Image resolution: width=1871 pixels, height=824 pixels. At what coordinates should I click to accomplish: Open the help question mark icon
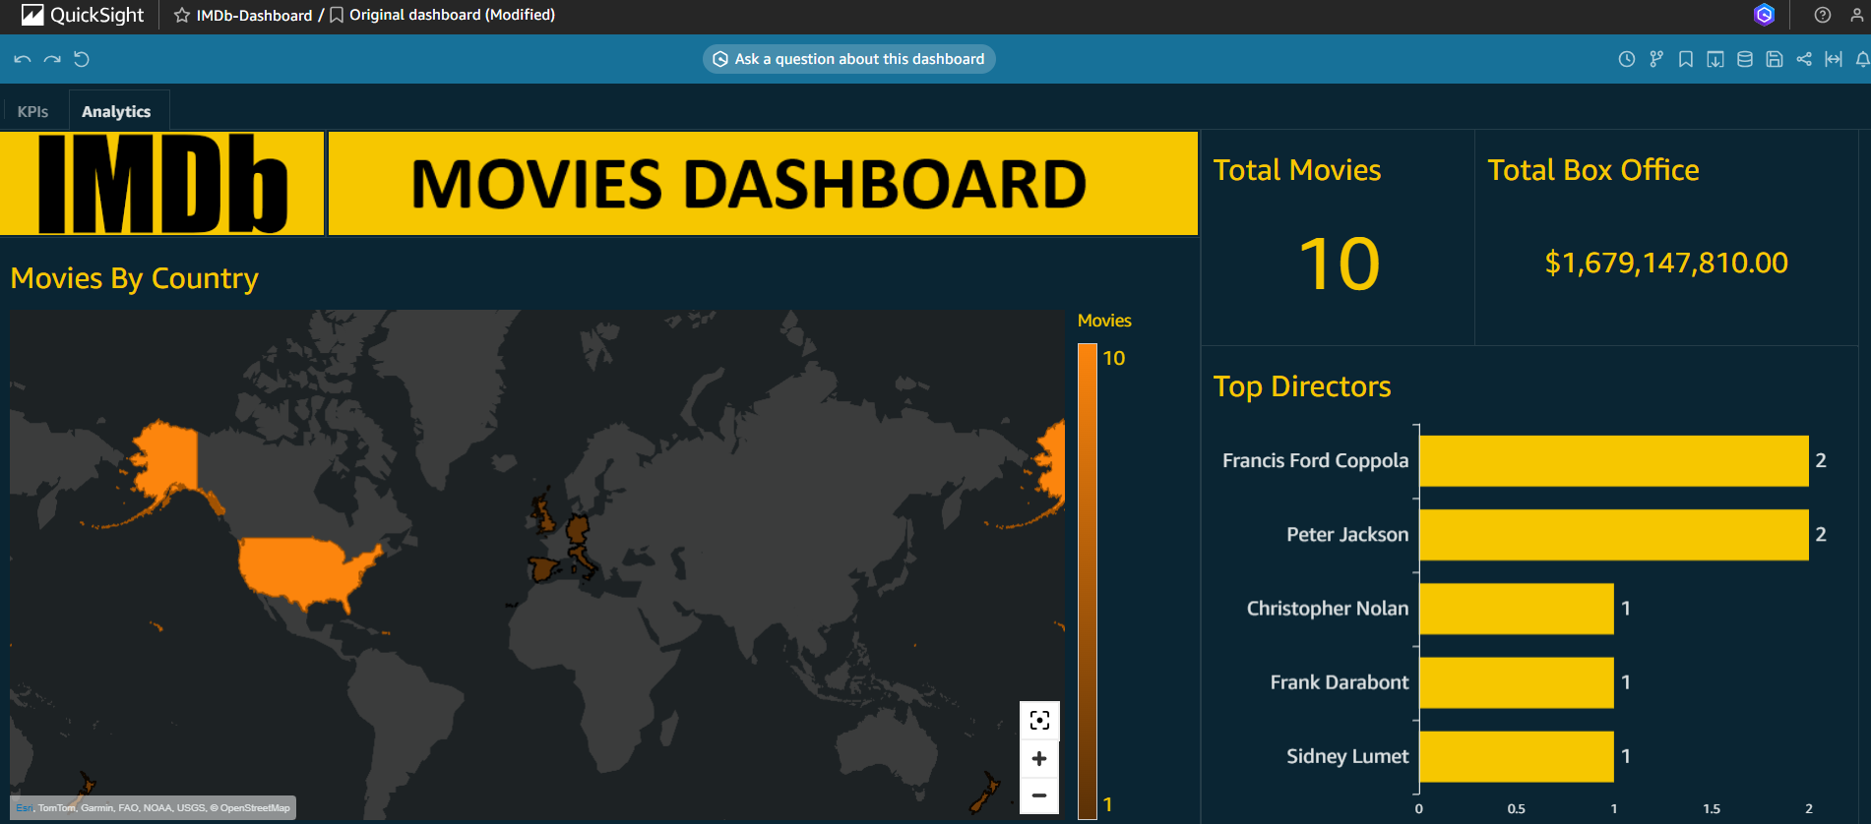(x=1823, y=15)
